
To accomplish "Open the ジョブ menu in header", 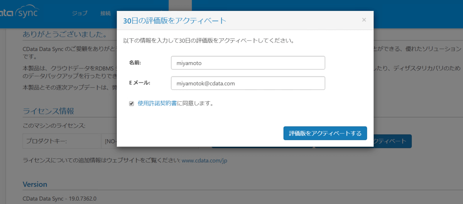I will click(x=80, y=13).
